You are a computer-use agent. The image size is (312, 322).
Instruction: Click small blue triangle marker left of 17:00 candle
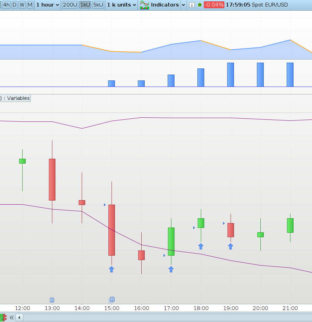click(x=164, y=256)
